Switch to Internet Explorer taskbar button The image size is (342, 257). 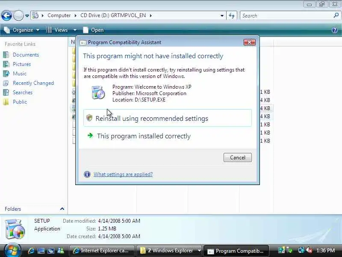[x=102, y=251]
